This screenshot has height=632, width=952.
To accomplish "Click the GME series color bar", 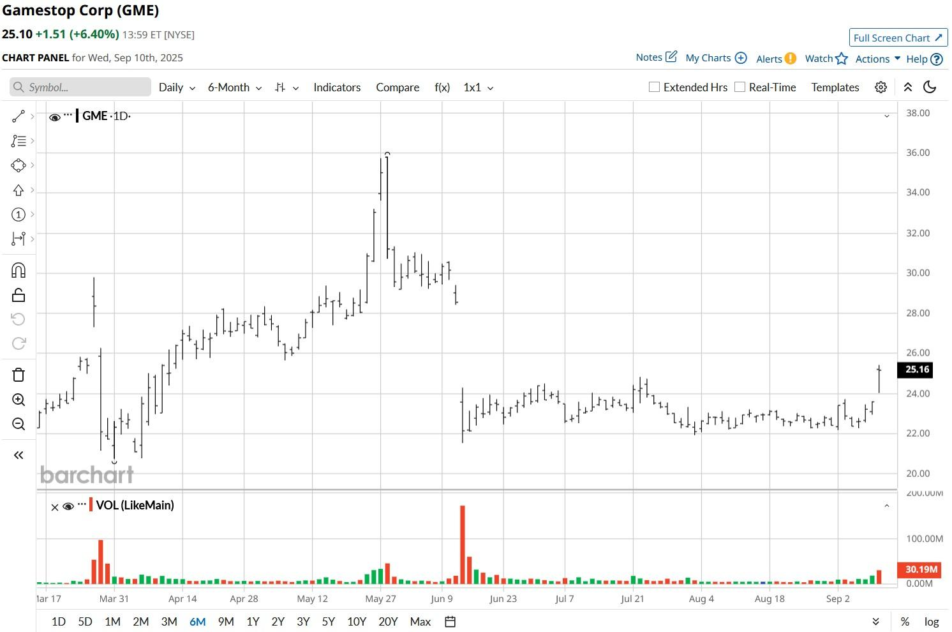I will tap(77, 116).
